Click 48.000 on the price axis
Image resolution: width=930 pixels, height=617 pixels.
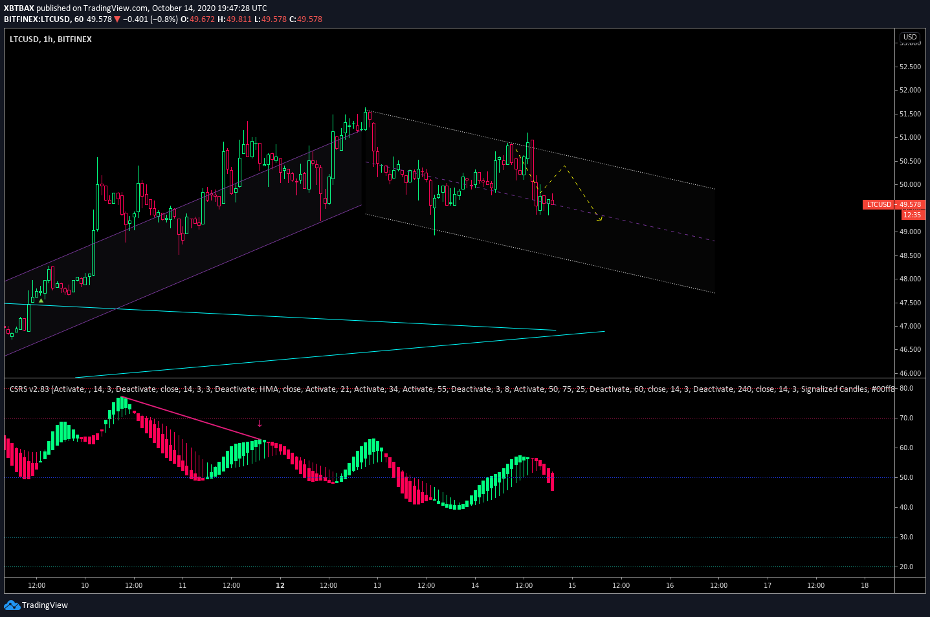910,279
